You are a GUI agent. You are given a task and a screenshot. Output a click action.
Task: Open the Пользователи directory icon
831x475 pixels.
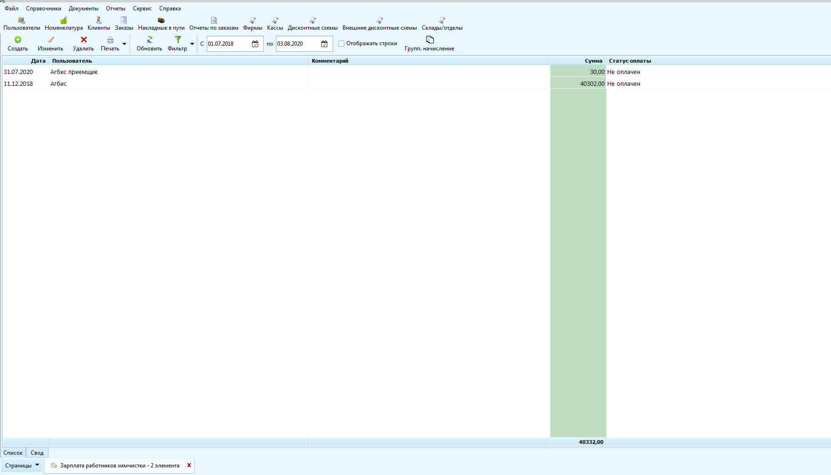(x=21, y=20)
